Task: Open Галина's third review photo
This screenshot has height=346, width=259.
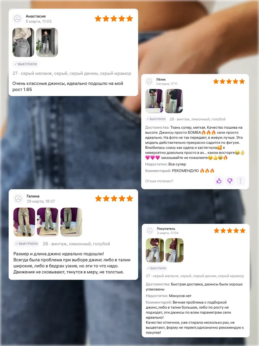Action: tap(71, 222)
